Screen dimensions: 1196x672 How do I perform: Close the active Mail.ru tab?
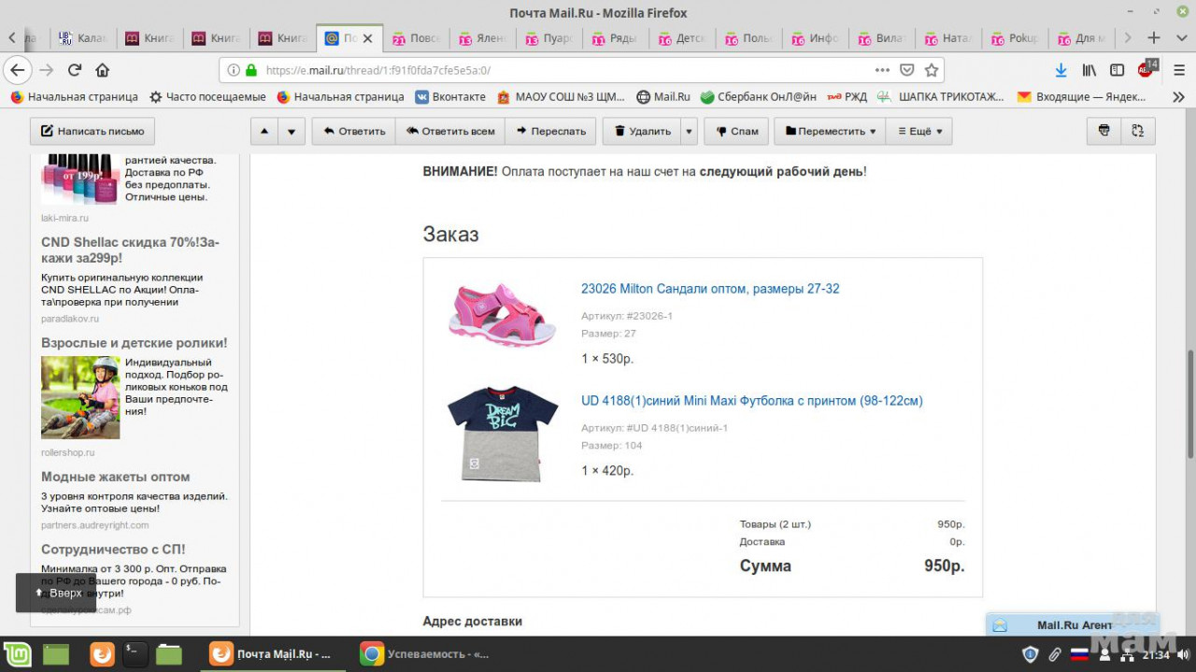(x=367, y=38)
